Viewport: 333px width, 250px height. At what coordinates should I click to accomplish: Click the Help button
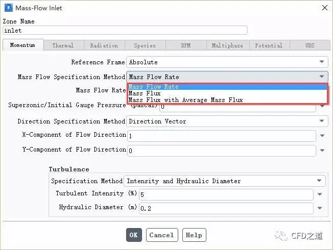click(x=194, y=235)
